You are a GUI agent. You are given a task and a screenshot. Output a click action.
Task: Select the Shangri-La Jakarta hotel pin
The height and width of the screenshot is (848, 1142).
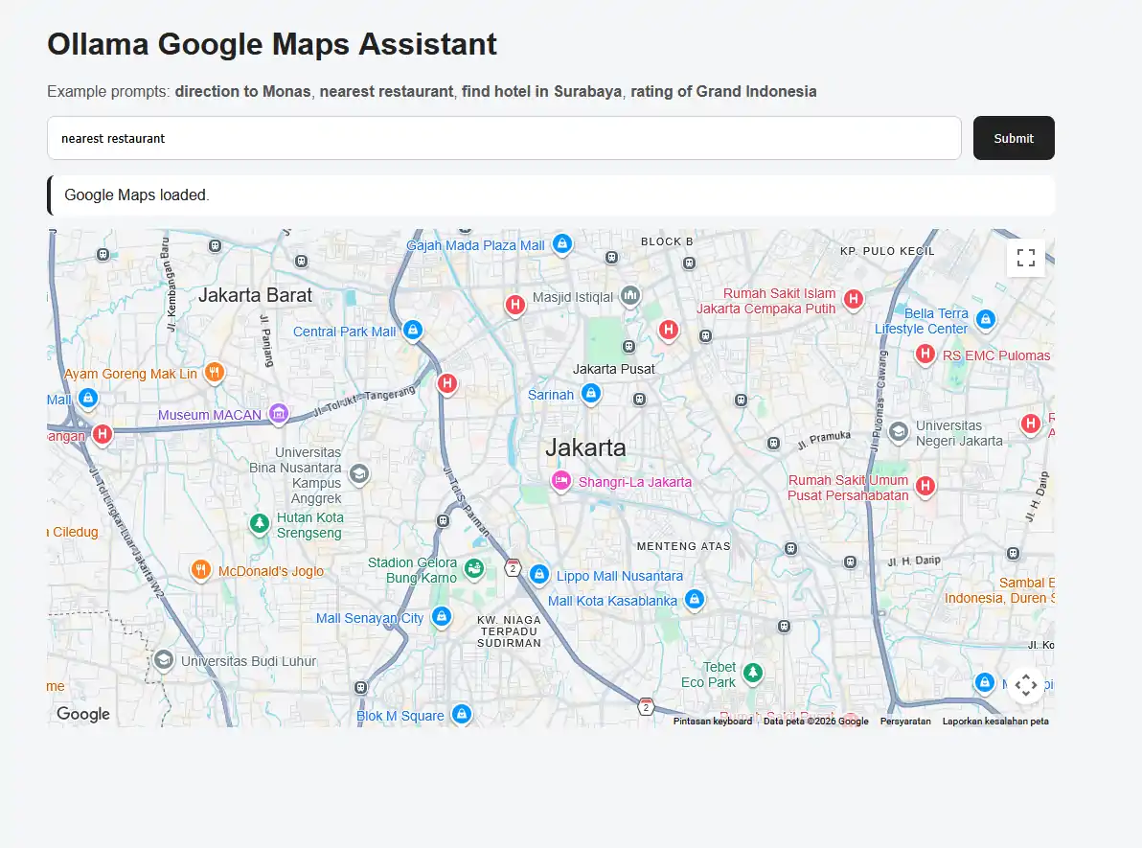click(560, 481)
